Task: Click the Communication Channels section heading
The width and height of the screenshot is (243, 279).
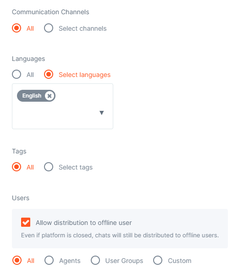Action: (50, 12)
